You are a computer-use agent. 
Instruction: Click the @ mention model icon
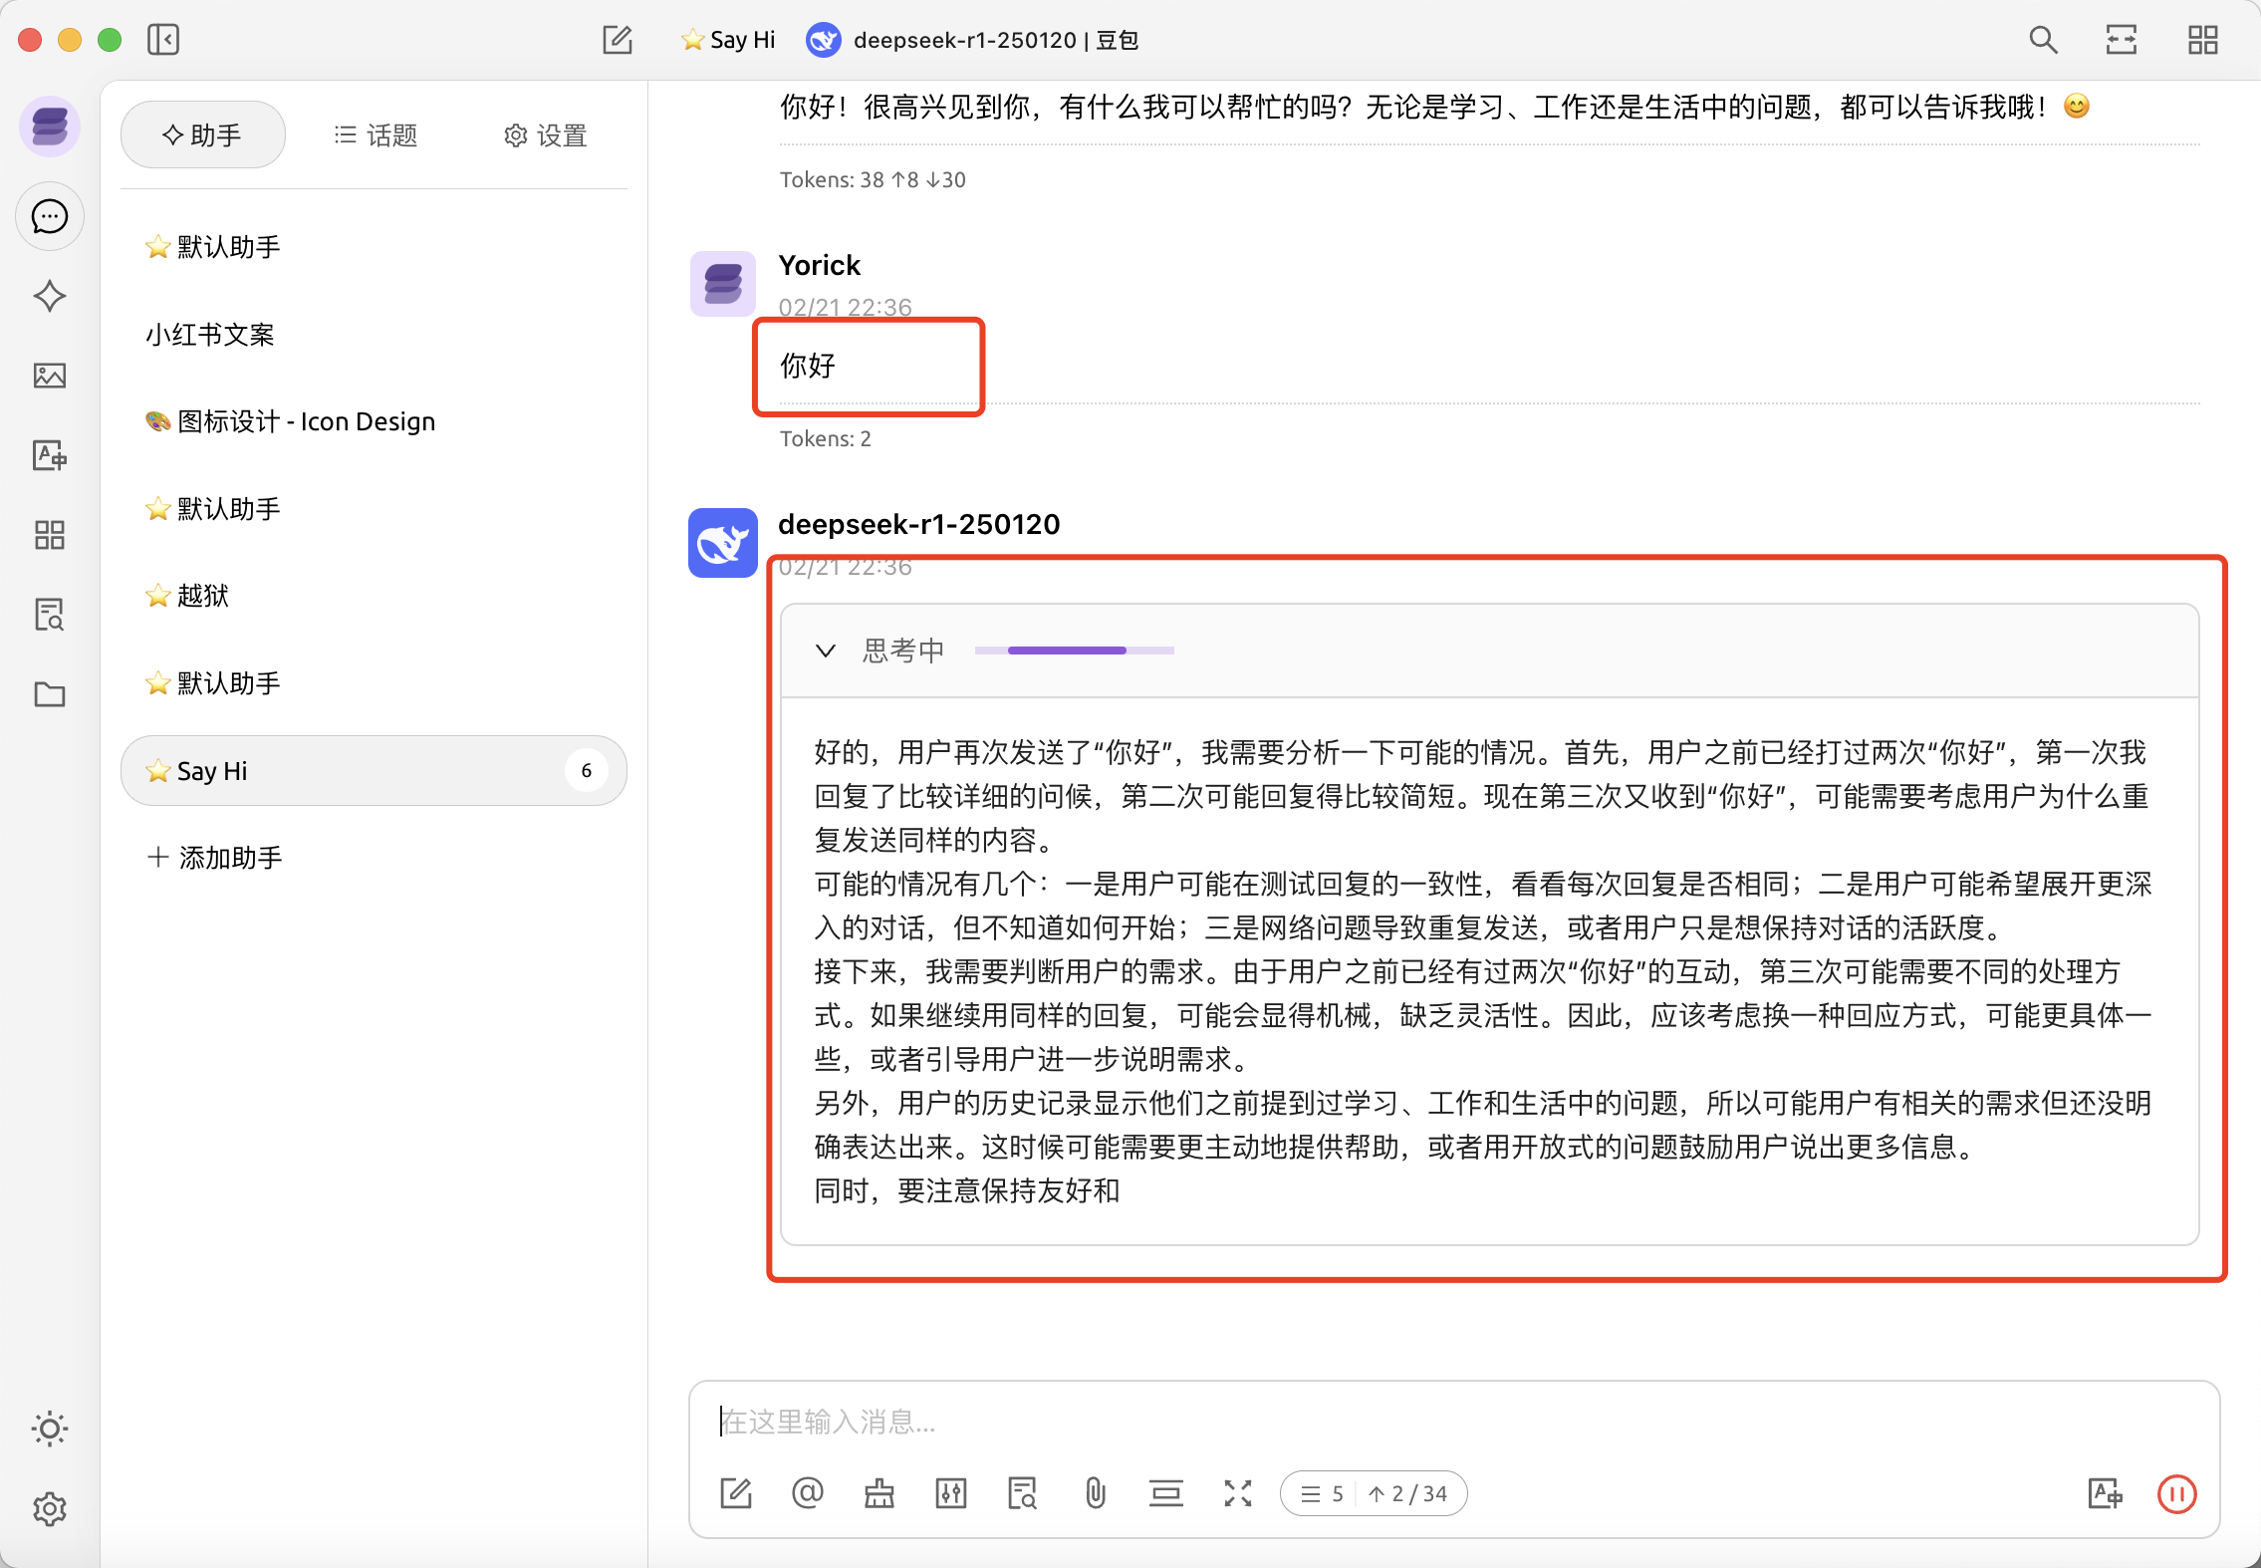[x=807, y=1493]
